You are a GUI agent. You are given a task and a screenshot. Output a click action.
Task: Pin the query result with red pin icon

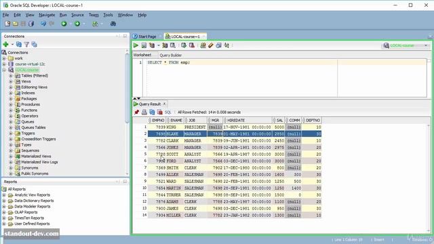click(136, 112)
